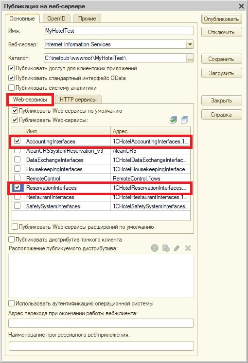This screenshot has width=248, height=363.
Task: Click the add distributive location icon
Action: (155, 248)
